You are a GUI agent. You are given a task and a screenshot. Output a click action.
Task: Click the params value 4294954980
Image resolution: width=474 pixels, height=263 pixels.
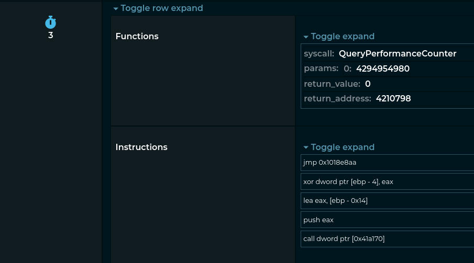(382, 69)
